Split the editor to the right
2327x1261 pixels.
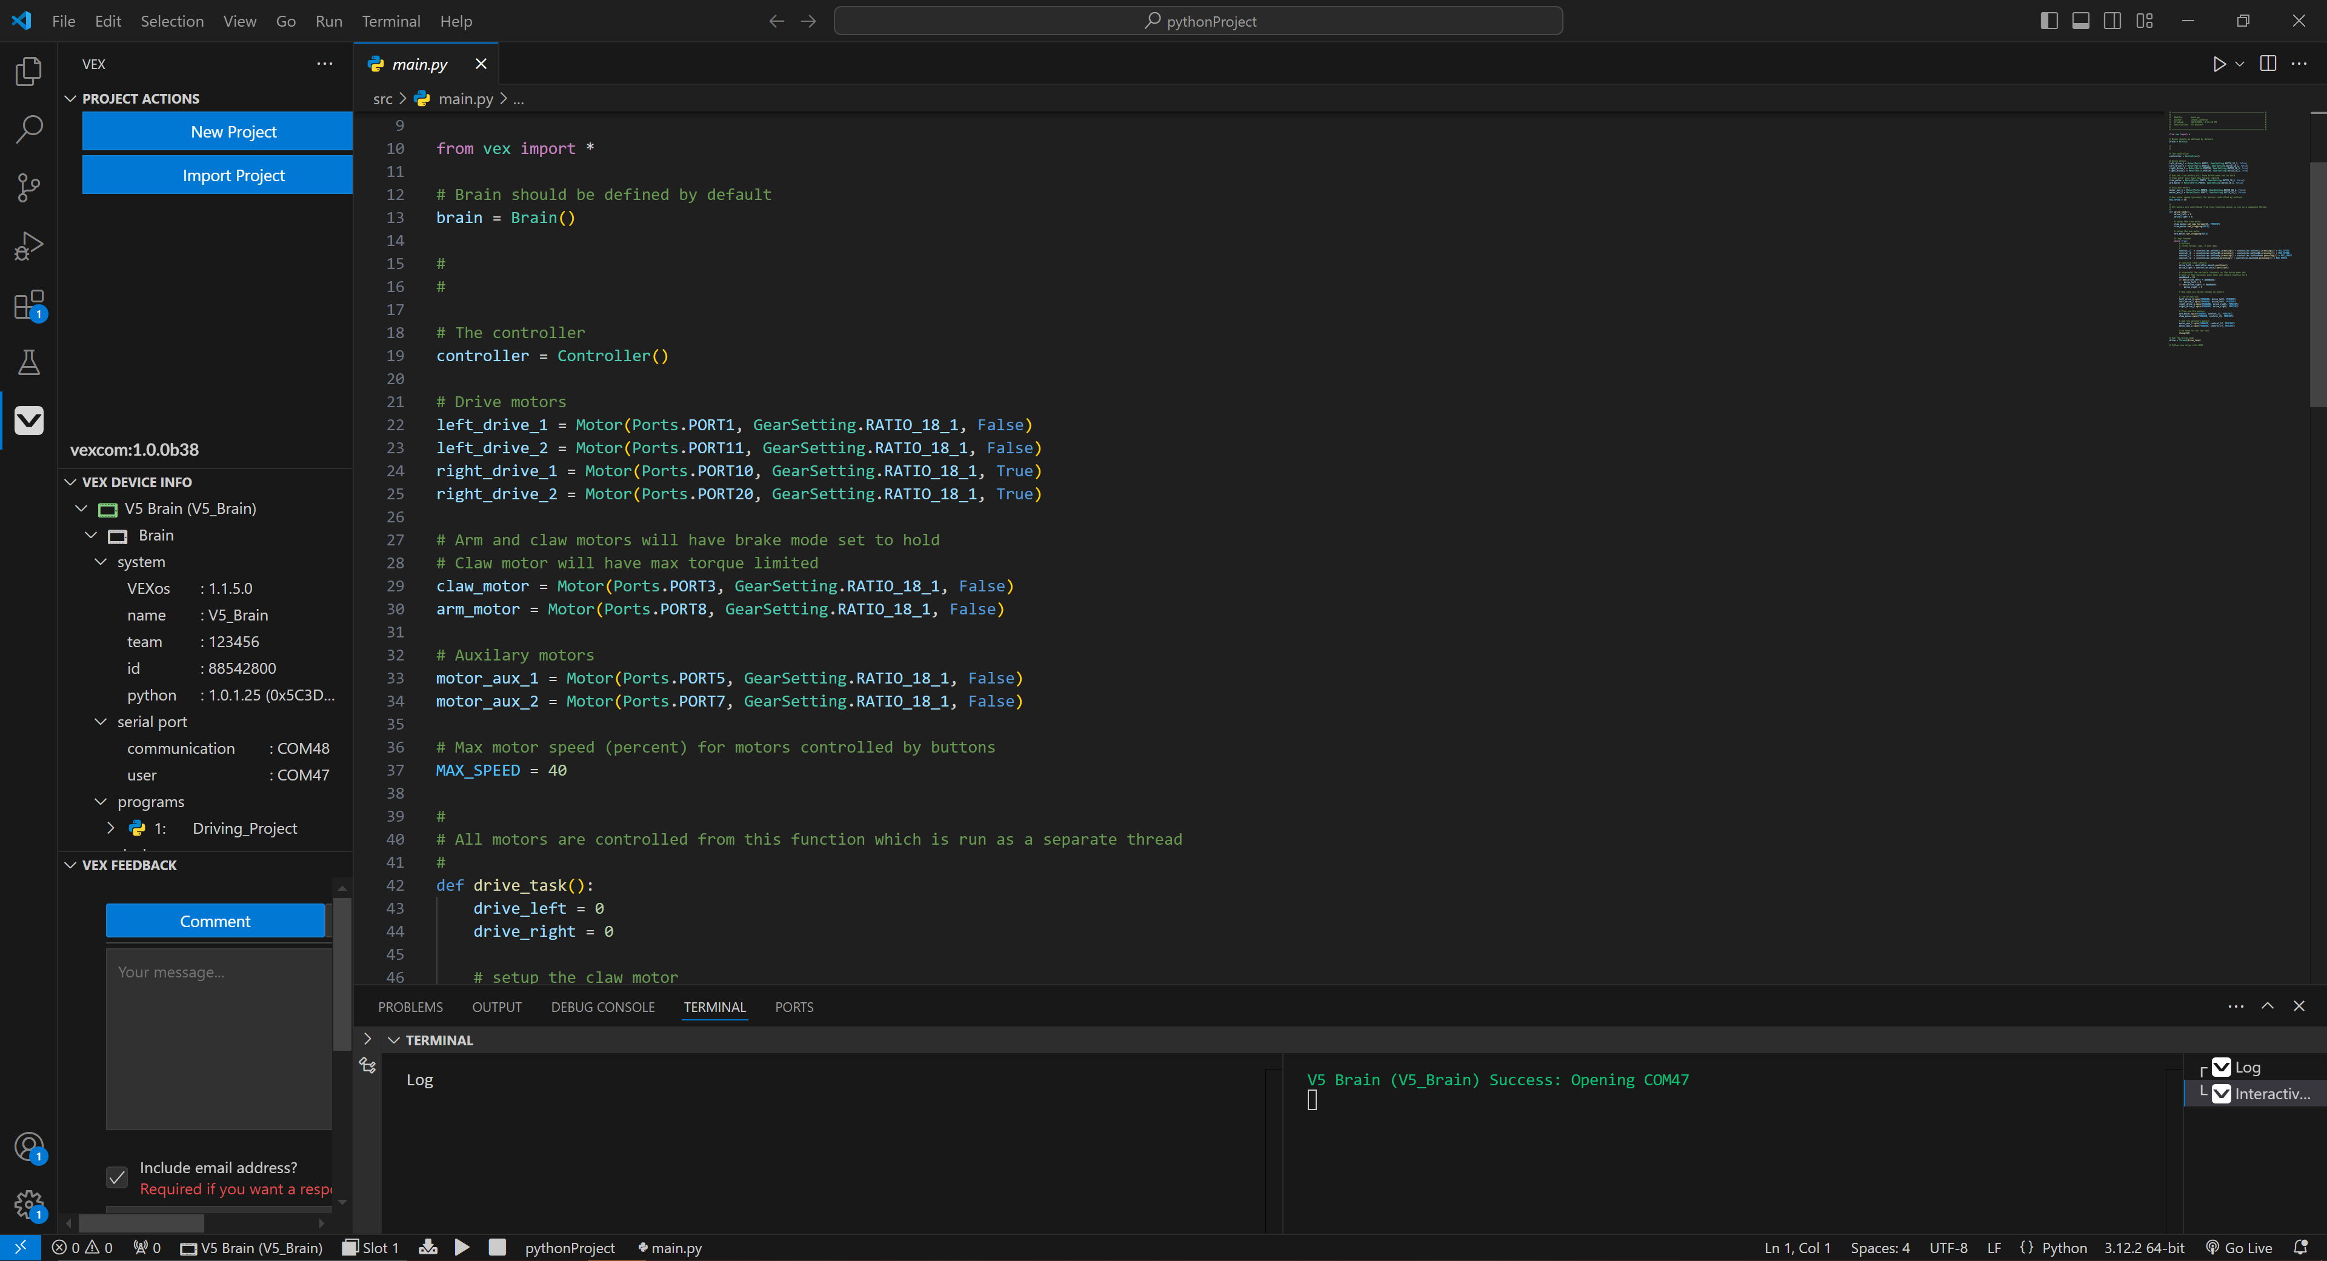coord(2268,63)
